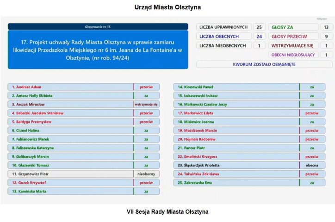Select the blue resolution title panel

coord(98,50)
